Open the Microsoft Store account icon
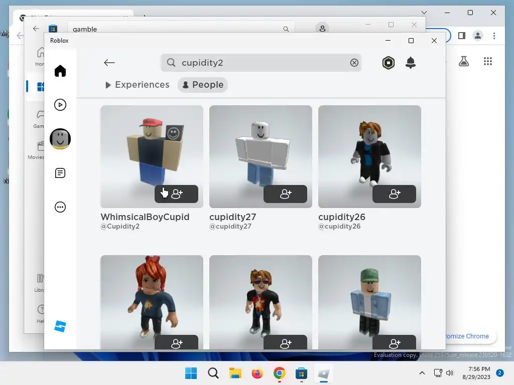This screenshot has height=385, width=514. click(322, 28)
